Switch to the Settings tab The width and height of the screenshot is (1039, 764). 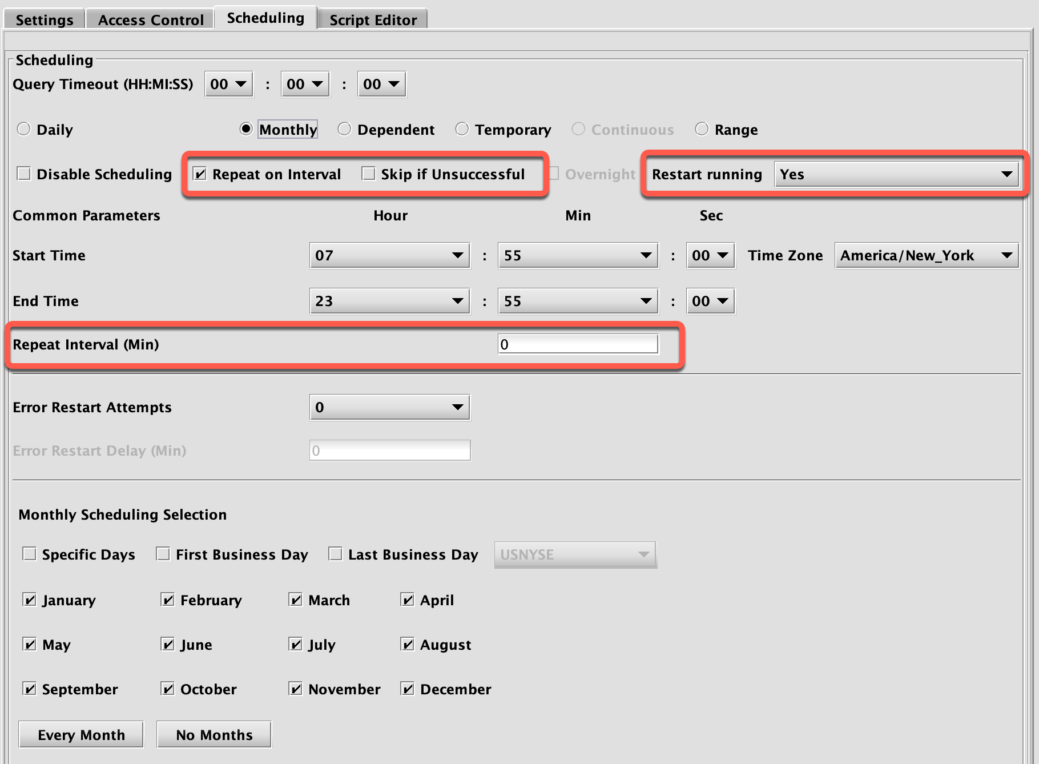[x=45, y=20]
